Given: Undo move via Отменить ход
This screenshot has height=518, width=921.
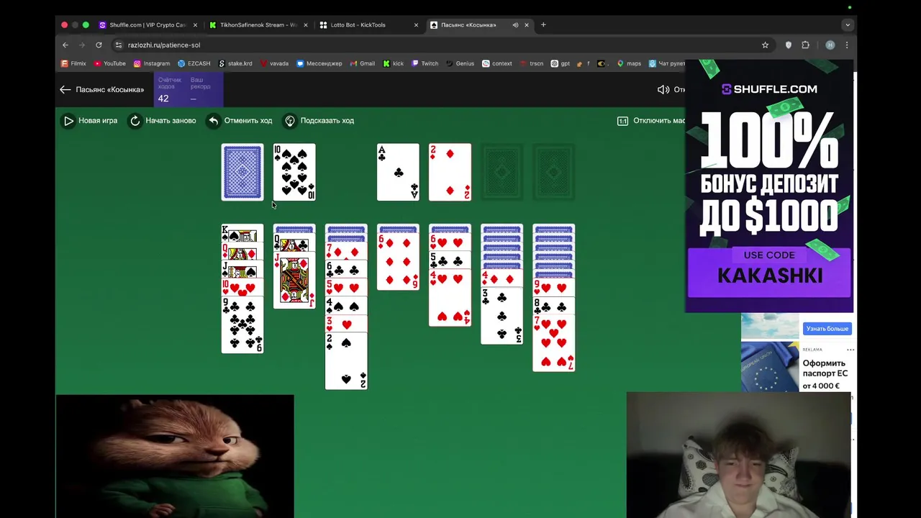Looking at the screenshot, I should pos(240,121).
